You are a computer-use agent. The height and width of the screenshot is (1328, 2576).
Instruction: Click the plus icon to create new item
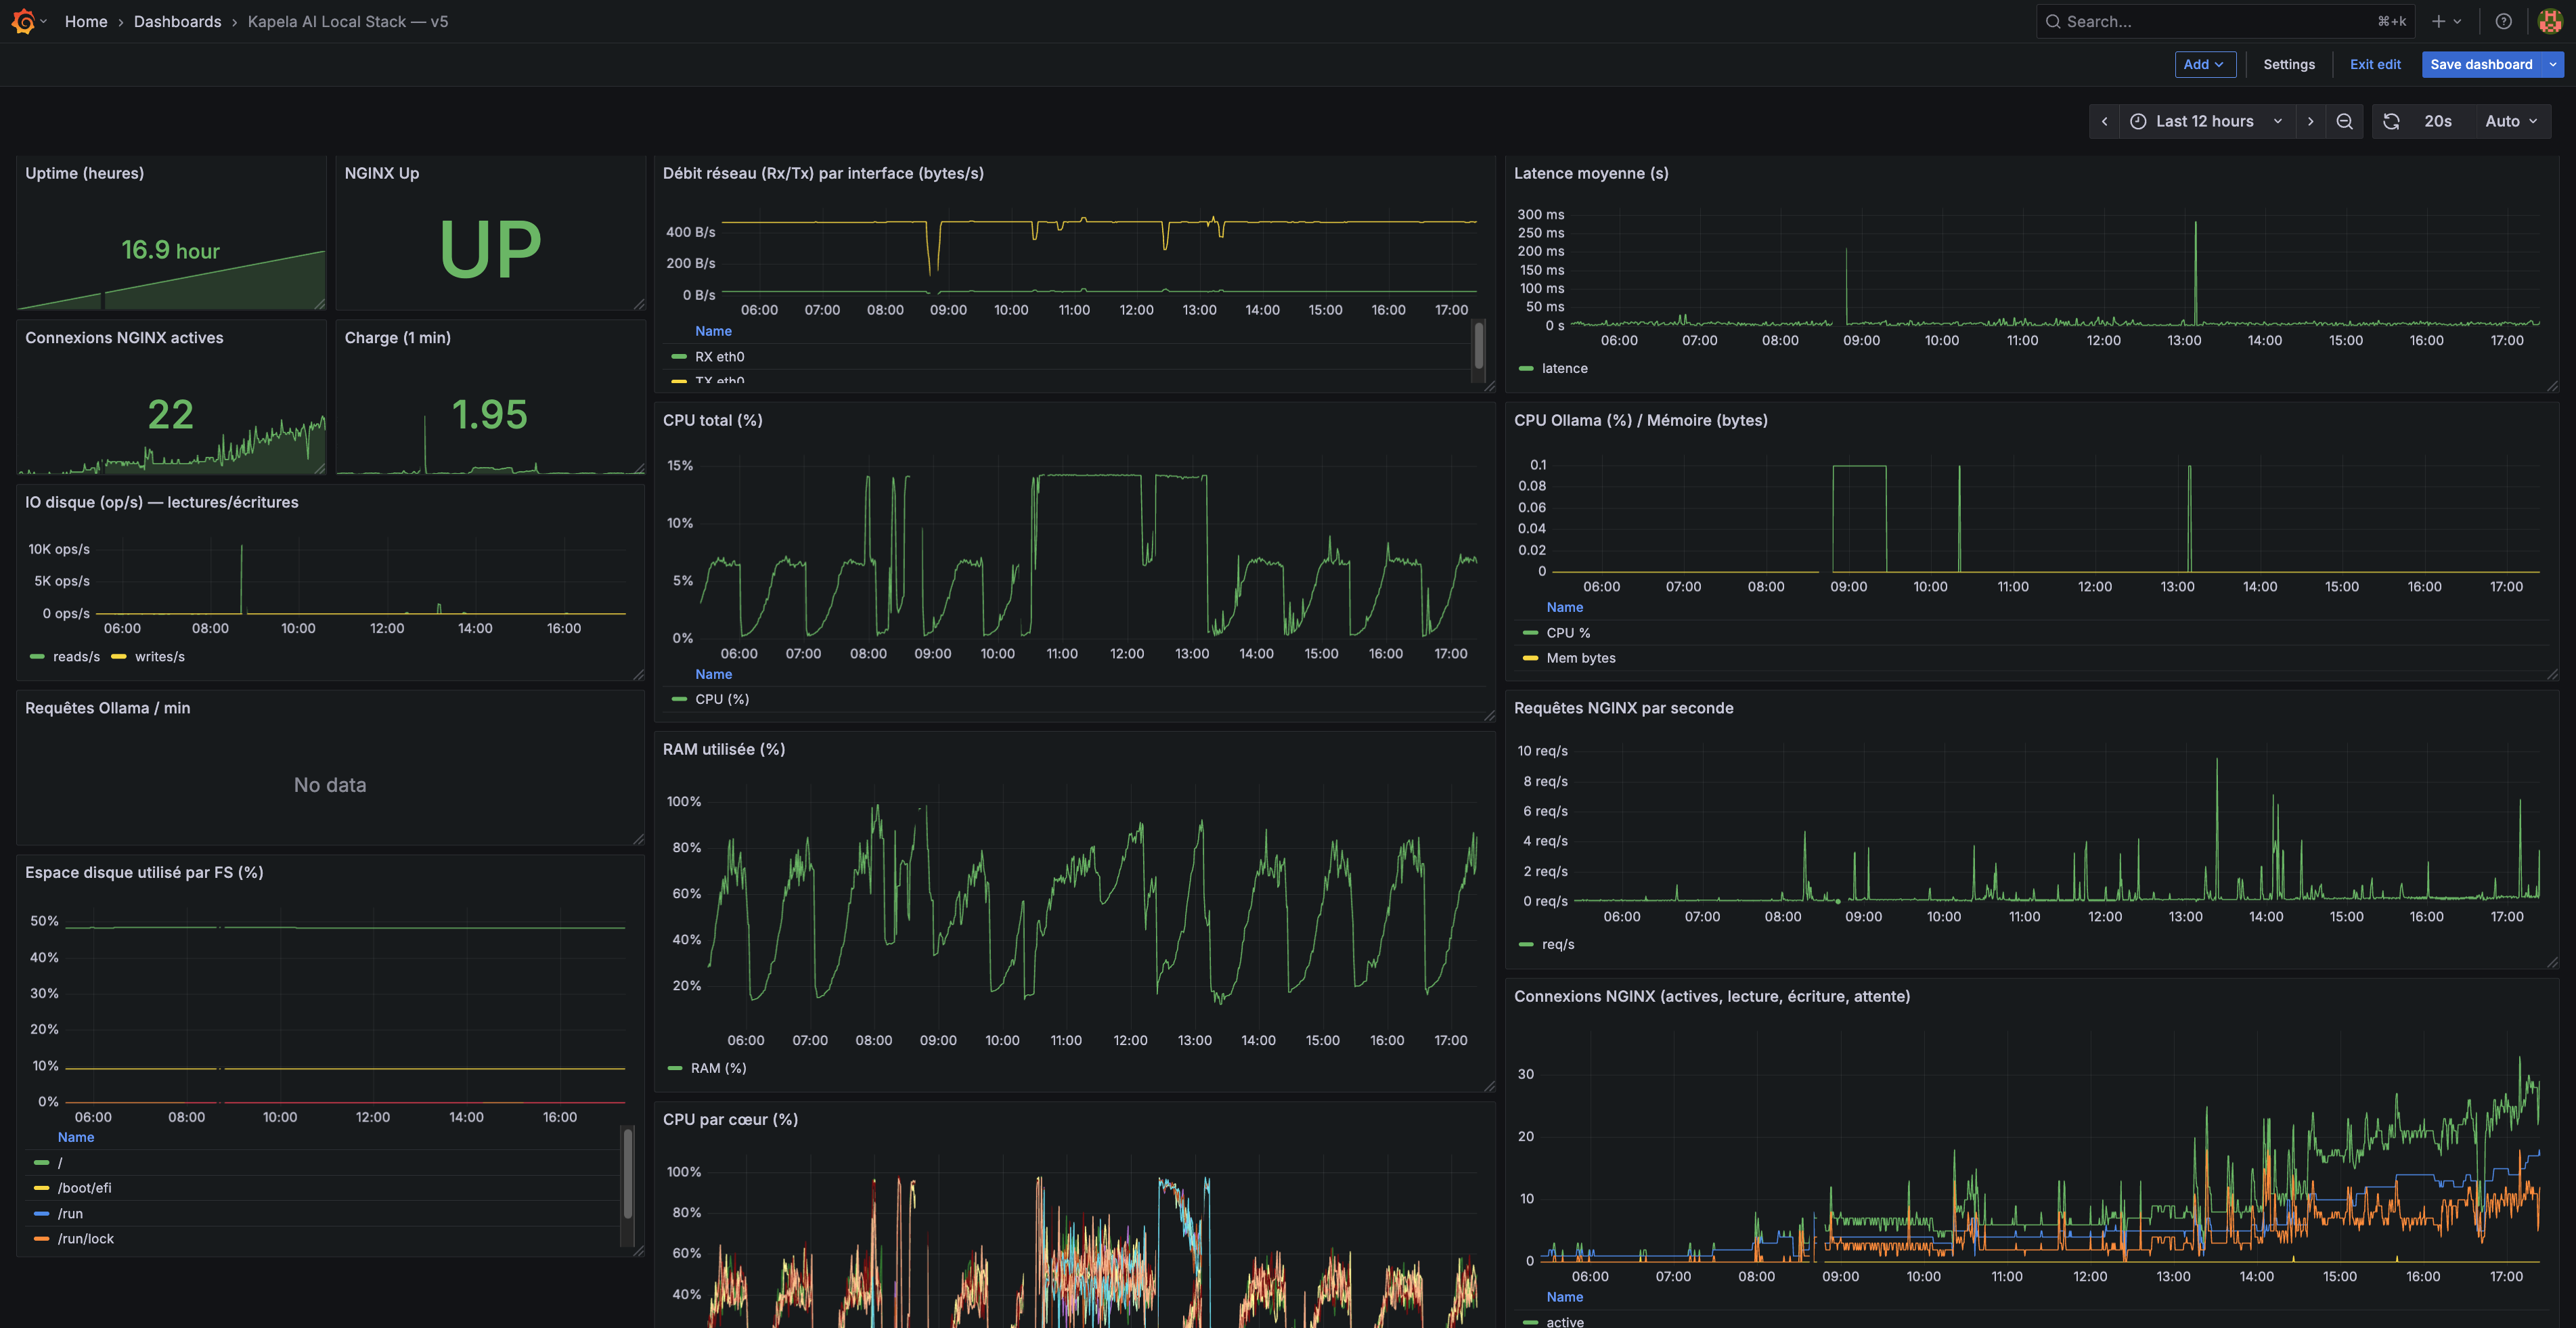pos(2438,21)
